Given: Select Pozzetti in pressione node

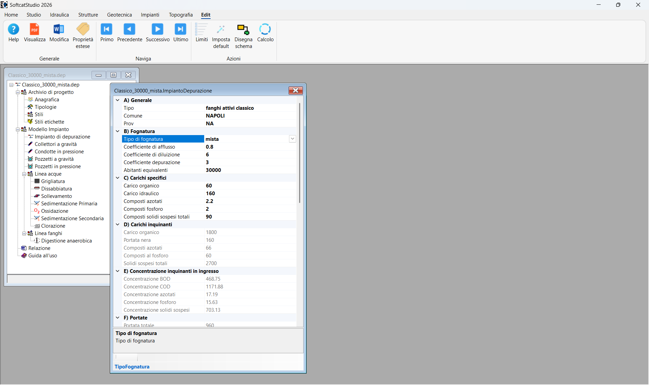Looking at the screenshot, I should coord(57,166).
